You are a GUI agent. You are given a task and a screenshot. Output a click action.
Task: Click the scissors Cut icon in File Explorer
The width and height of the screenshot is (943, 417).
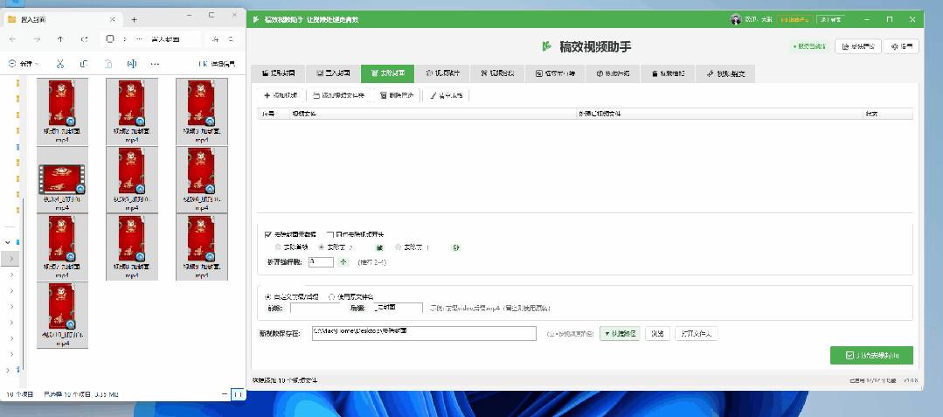60,63
